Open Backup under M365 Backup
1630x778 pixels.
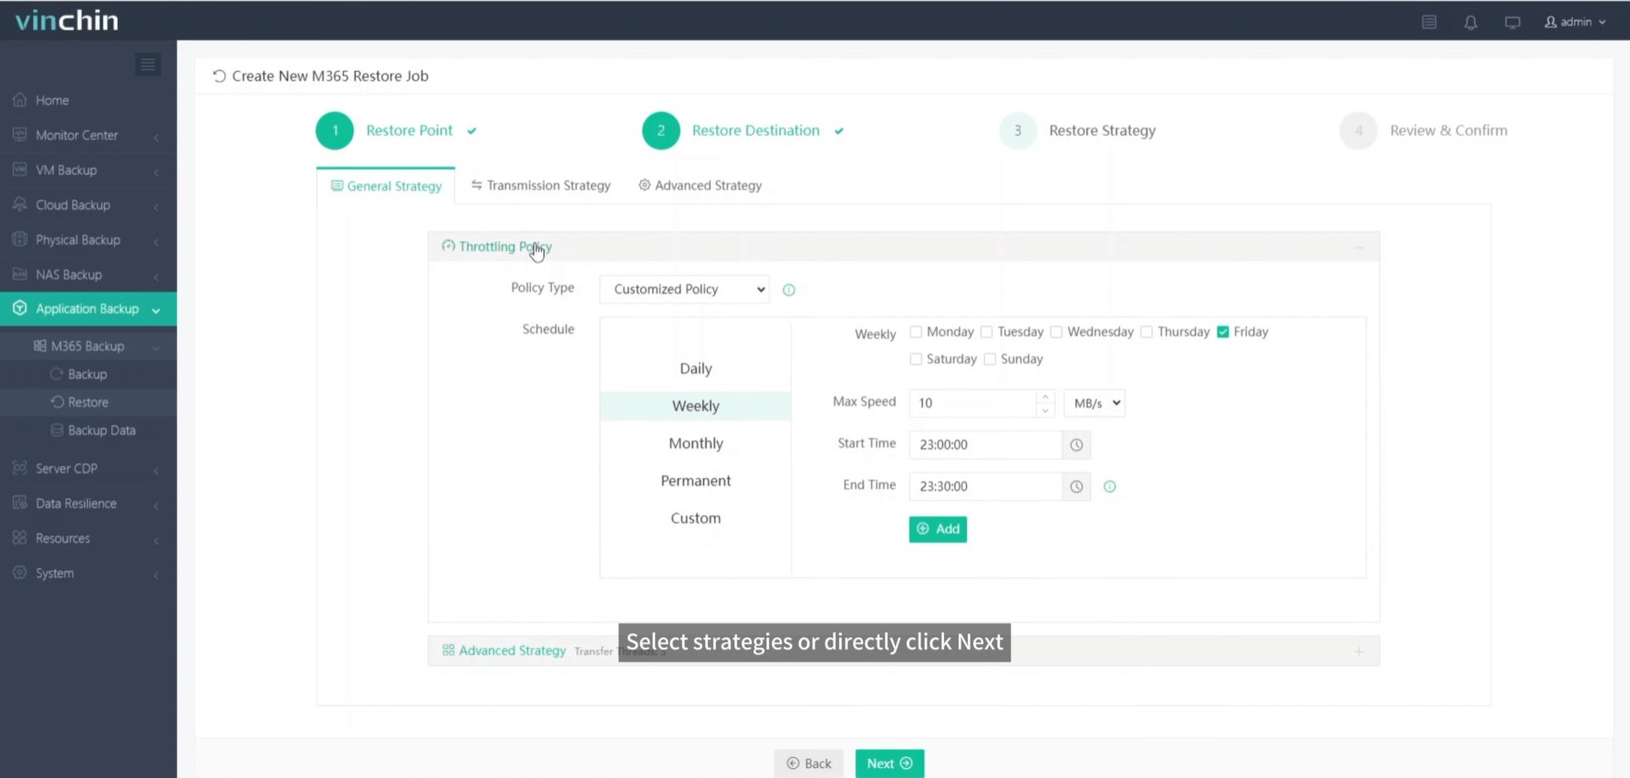tap(88, 374)
